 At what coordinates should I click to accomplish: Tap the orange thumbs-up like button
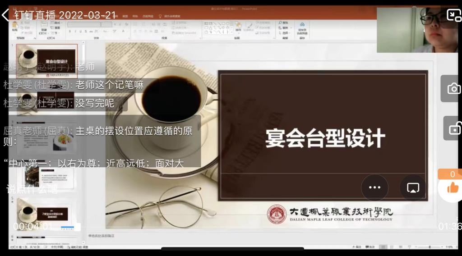click(452, 188)
